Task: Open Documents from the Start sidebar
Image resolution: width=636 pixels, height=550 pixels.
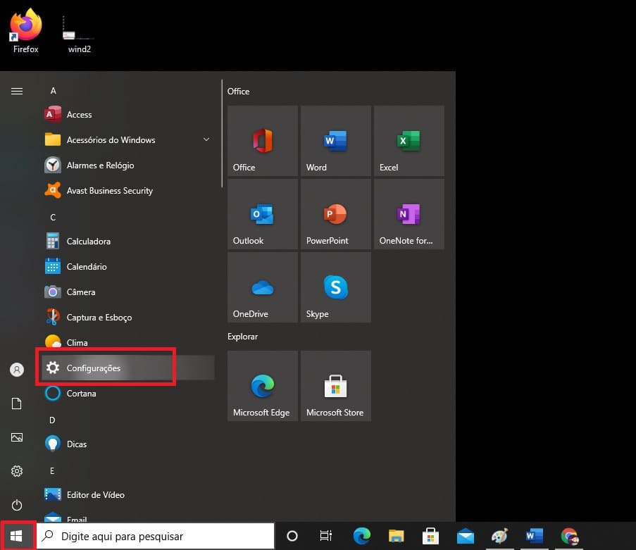Action: (17, 404)
